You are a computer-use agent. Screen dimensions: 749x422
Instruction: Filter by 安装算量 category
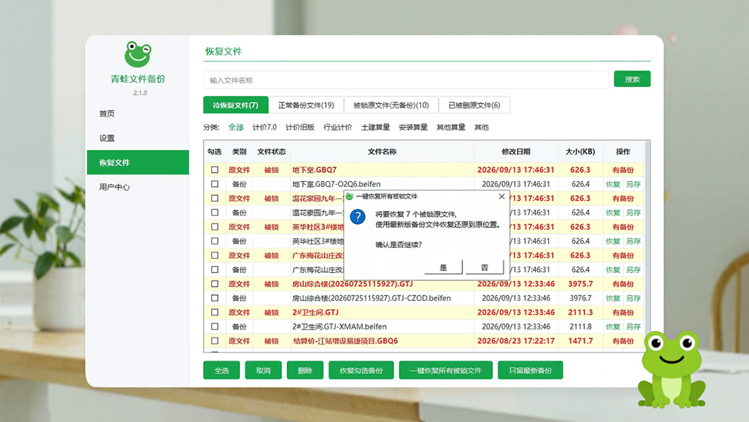(x=413, y=127)
